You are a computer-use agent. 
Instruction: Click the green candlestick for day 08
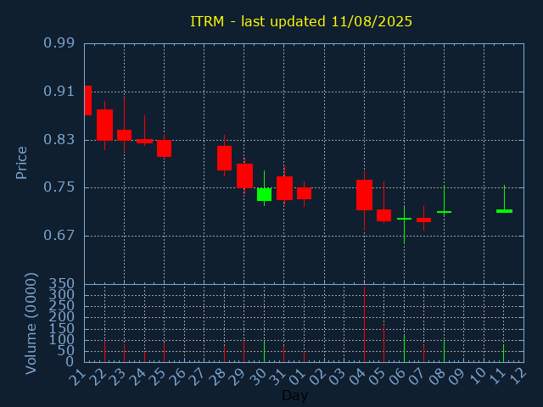click(444, 211)
